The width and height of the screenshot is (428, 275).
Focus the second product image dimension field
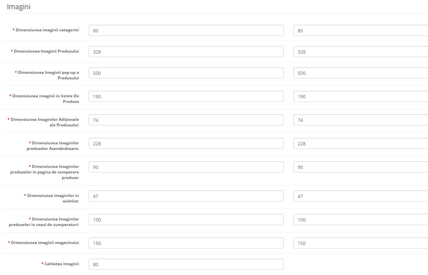(x=361, y=52)
